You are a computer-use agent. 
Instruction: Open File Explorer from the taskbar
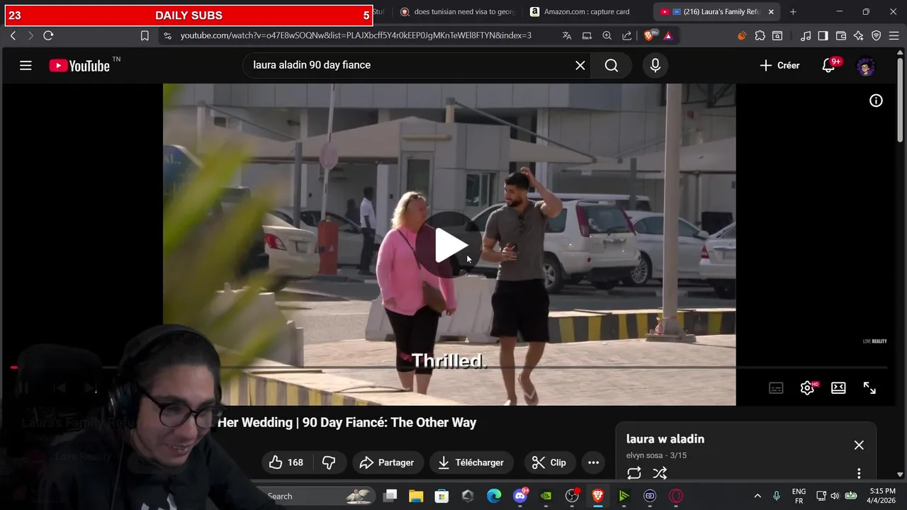(x=416, y=496)
